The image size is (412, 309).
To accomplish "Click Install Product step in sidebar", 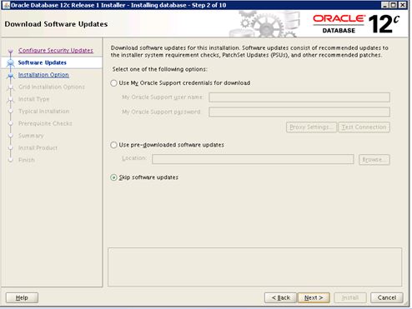I will (x=38, y=148).
